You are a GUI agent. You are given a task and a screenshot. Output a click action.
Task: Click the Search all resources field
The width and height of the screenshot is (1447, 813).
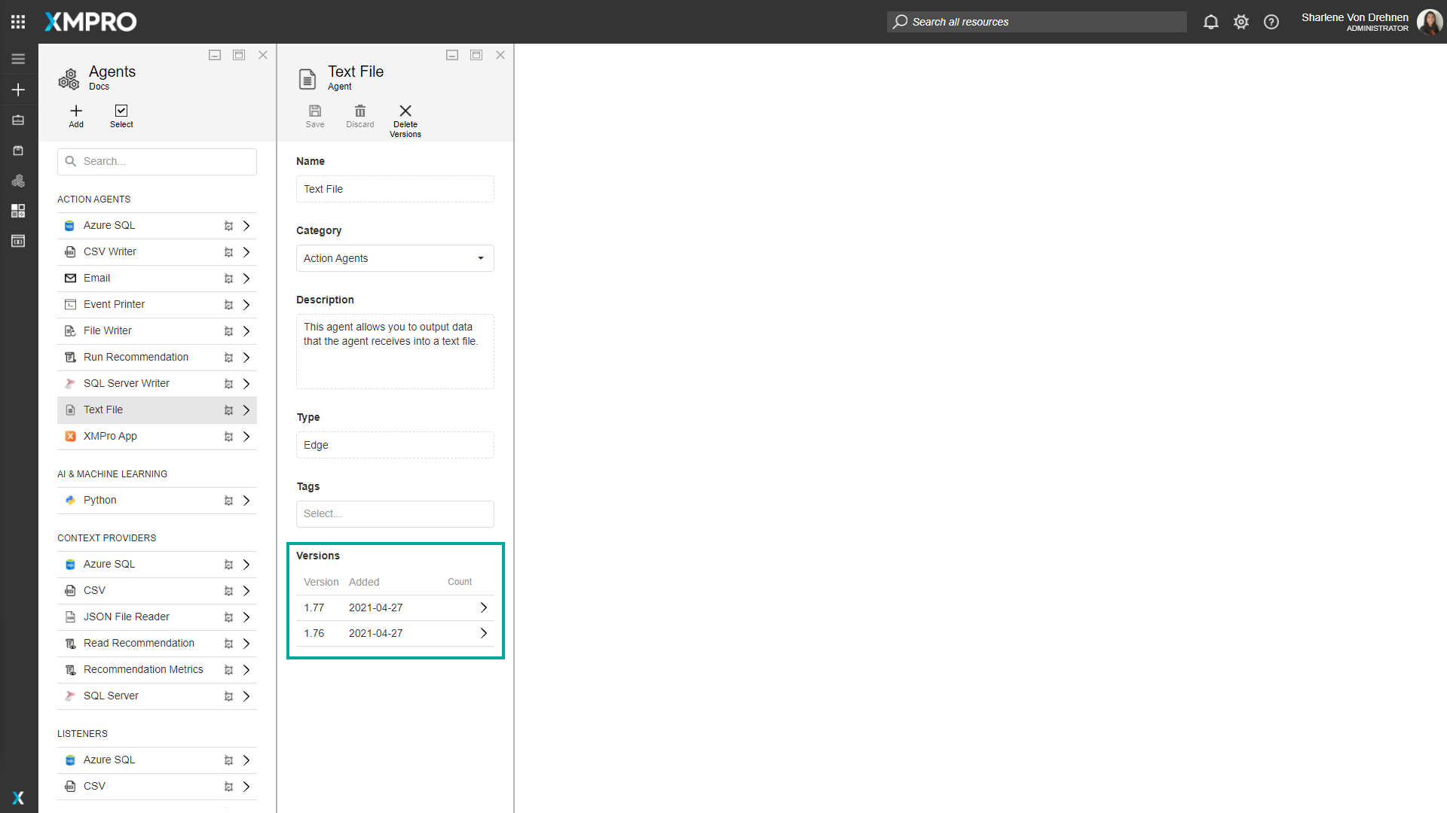[1036, 22]
